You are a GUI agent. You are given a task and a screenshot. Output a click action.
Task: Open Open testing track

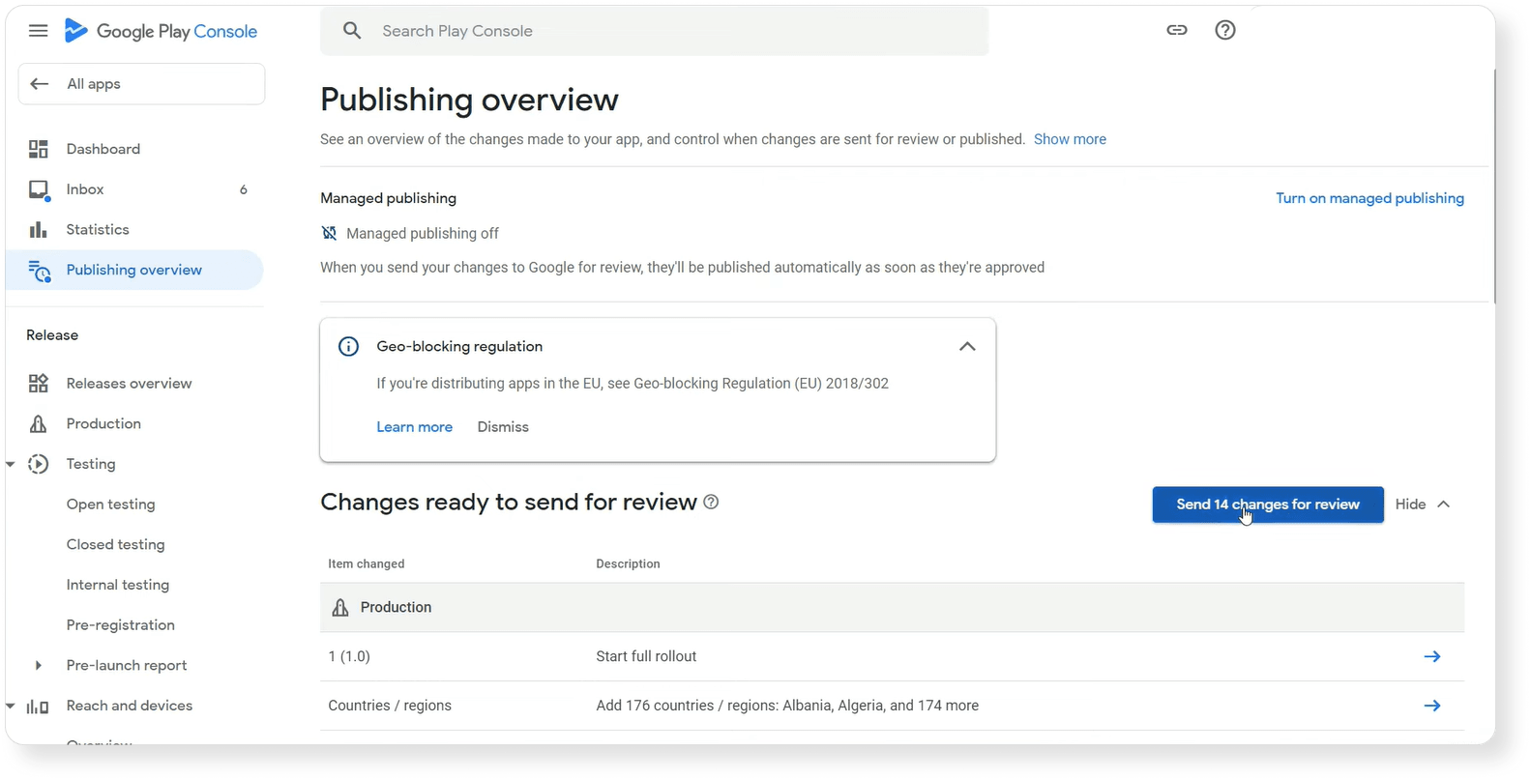[110, 505]
